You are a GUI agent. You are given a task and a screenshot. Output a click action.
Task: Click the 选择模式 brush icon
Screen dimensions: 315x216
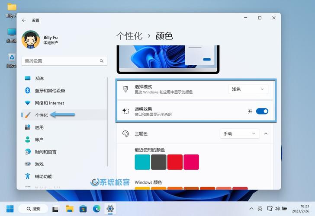[x=125, y=89]
